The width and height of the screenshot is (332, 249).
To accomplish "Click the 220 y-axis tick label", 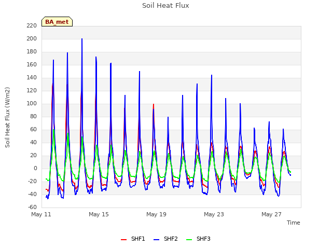I will tap(32, 26).
